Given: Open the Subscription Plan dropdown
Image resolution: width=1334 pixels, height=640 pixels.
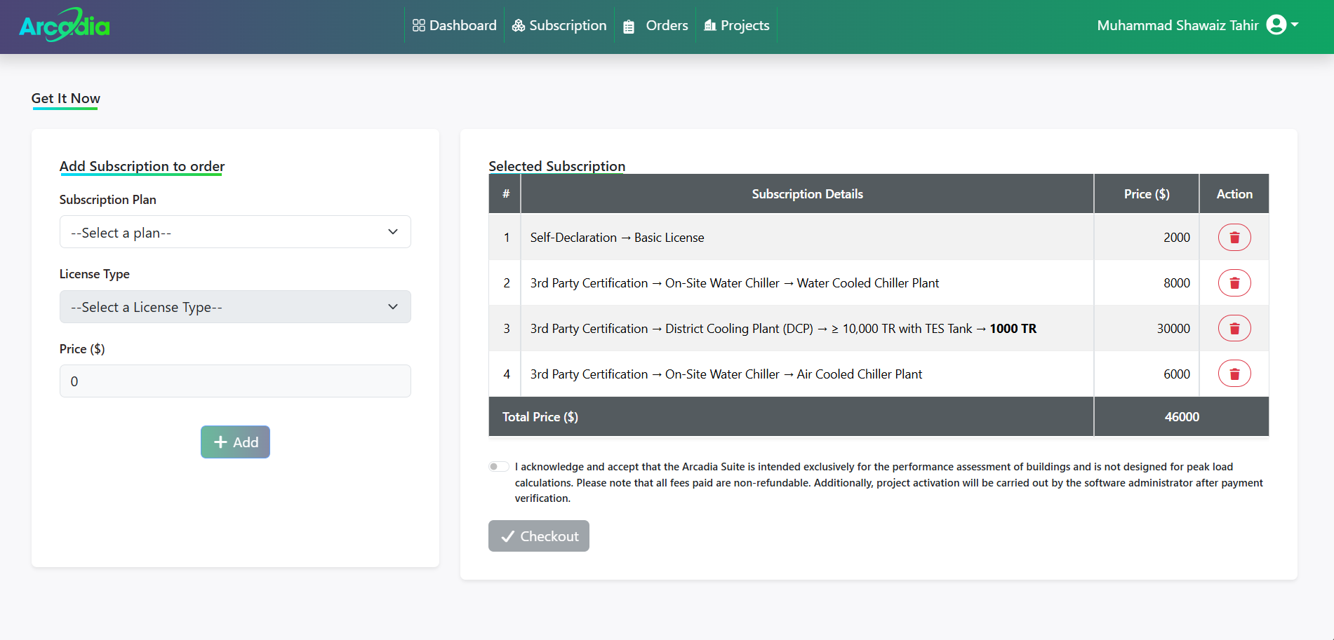Looking at the screenshot, I should 235,232.
